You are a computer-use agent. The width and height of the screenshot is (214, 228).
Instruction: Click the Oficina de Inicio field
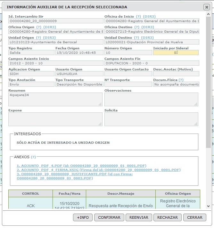pyautogui.click(x=152, y=21)
